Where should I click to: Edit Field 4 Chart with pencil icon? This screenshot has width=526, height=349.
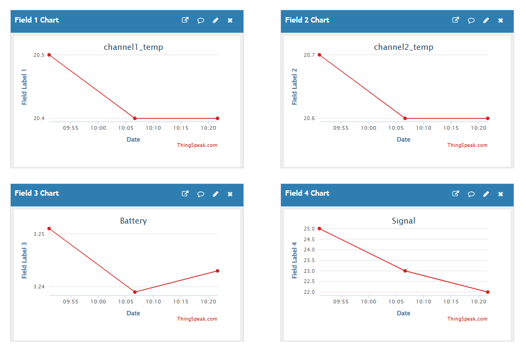click(x=486, y=194)
